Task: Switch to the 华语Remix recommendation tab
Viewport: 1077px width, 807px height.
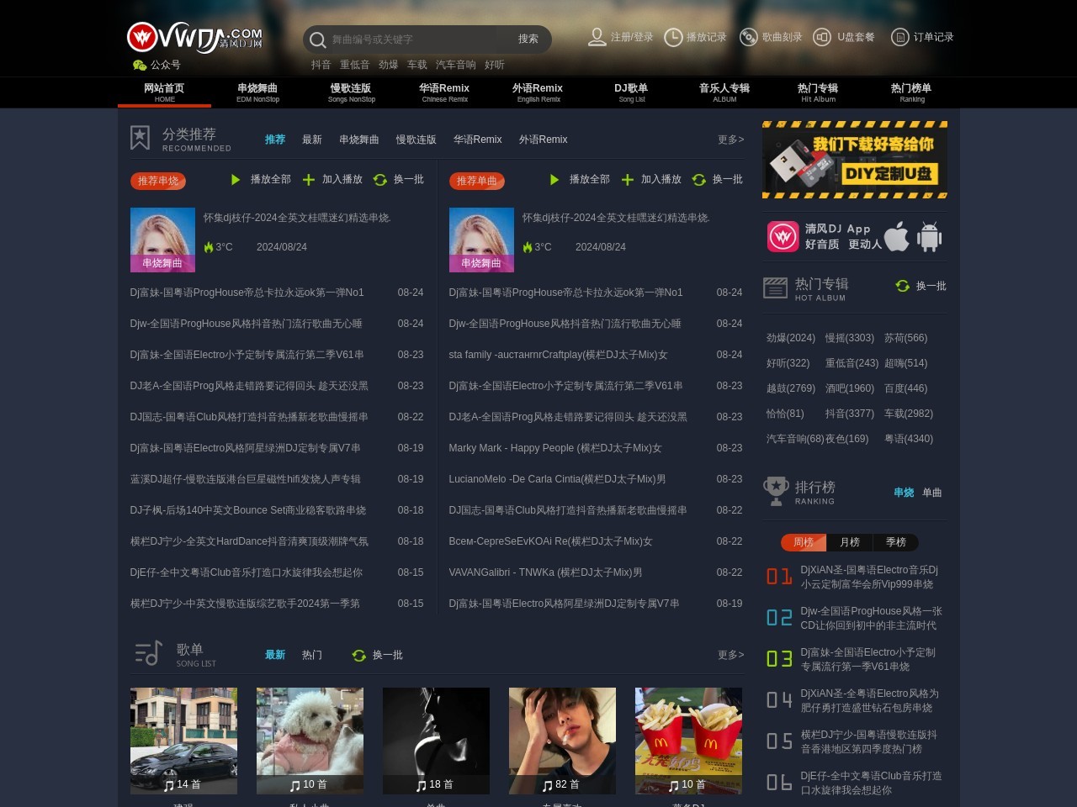Action: click(477, 140)
